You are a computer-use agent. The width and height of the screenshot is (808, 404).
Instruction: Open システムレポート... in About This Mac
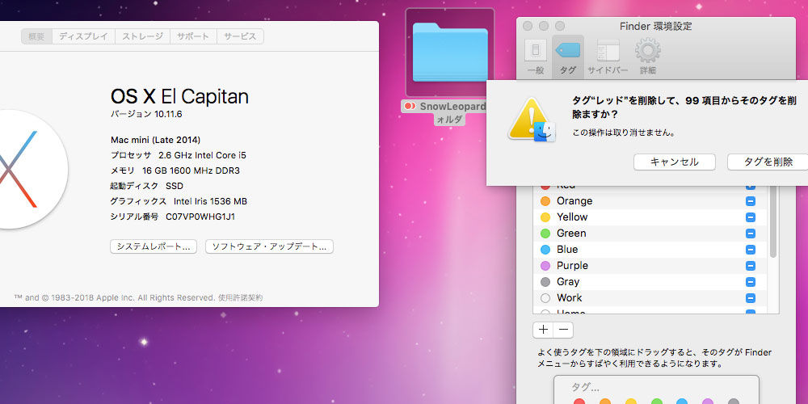tap(154, 246)
